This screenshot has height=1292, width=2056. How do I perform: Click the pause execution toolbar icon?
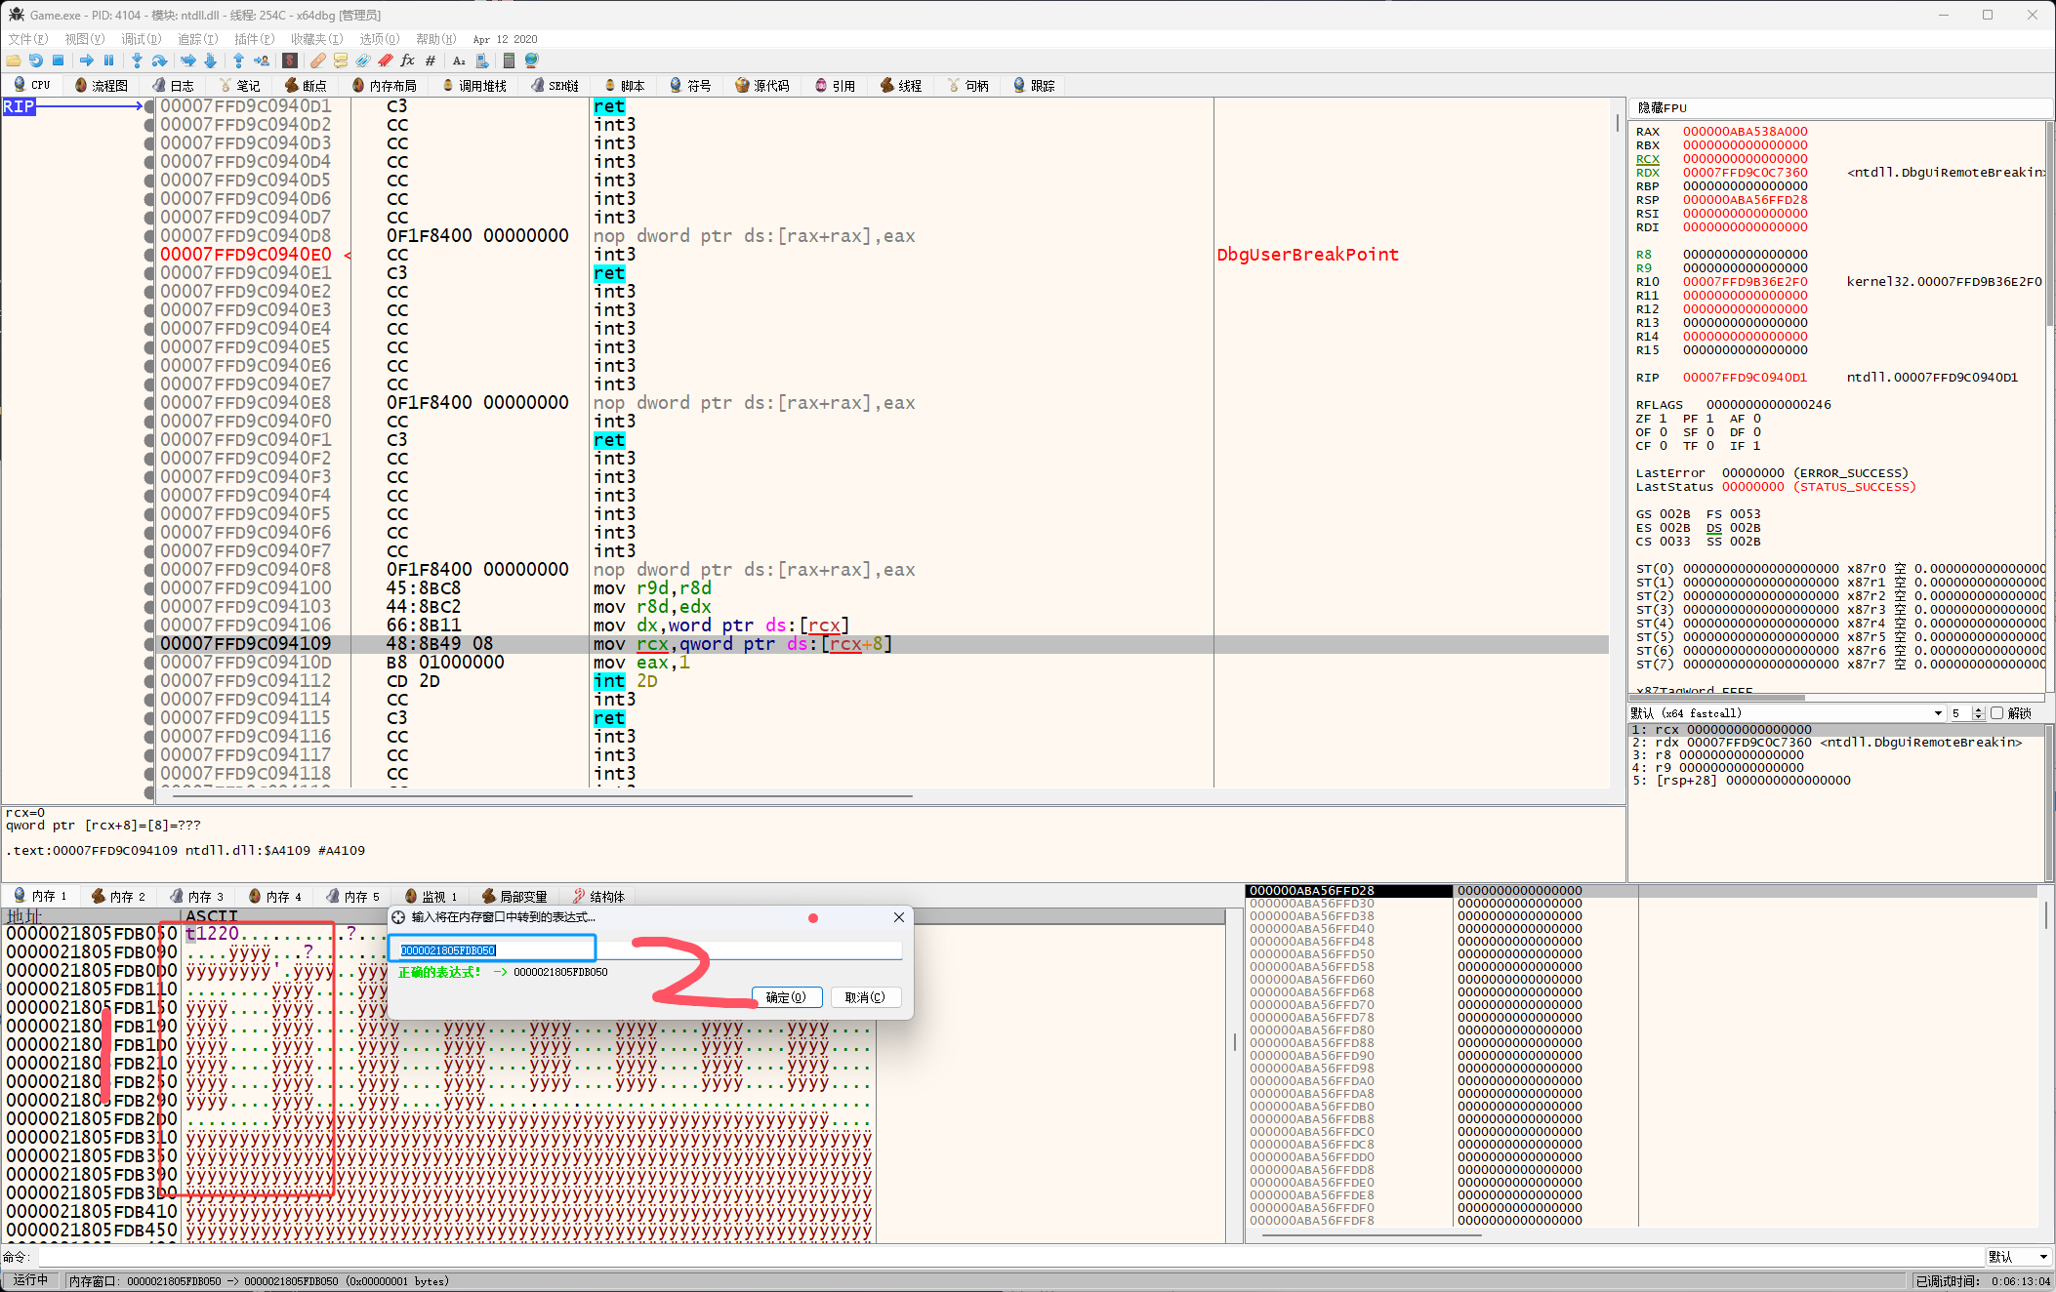[108, 61]
